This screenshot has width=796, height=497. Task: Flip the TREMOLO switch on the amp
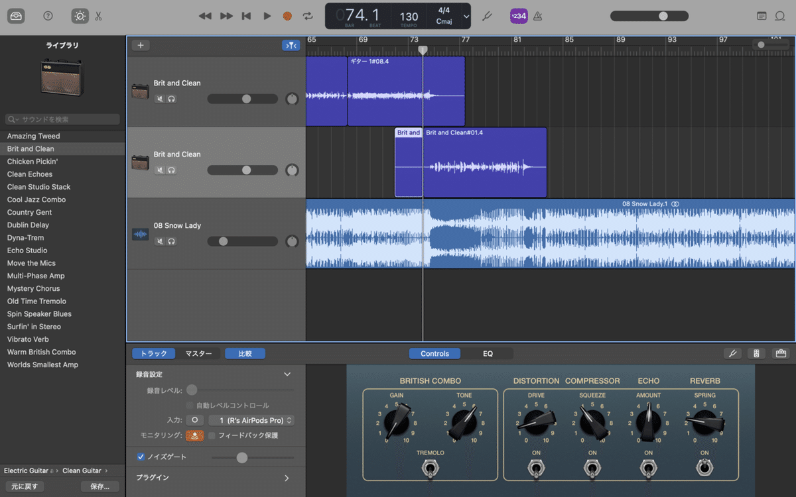click(430, 469)
